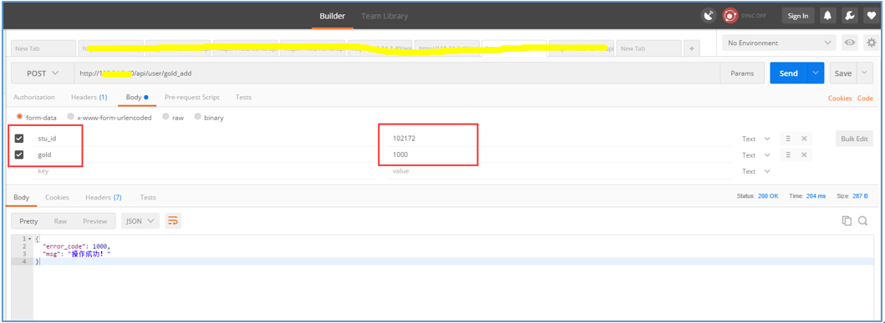
Task: Select the form-data radio button
Action: (x=20, y=117)
